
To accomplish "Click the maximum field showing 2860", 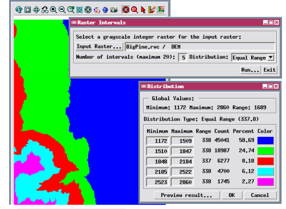I will coord(182,182).
